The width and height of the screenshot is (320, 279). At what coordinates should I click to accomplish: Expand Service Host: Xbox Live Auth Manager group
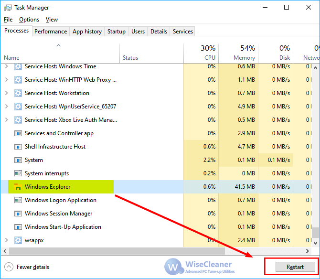[7, 120]
